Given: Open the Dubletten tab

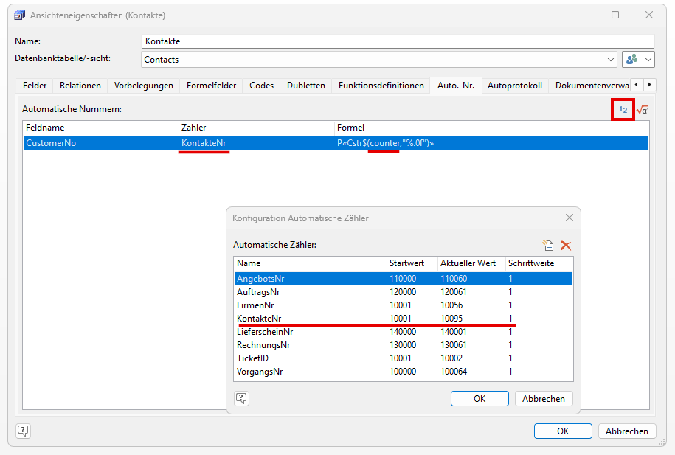Looking at the screenshot, I should [x=305, y=86].
